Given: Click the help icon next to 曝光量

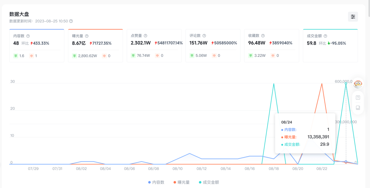Looking at the screenshot, I should [87, 36].
